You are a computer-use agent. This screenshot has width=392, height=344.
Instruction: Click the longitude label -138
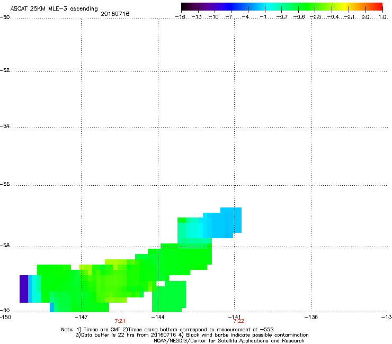(x=311, y=317)
